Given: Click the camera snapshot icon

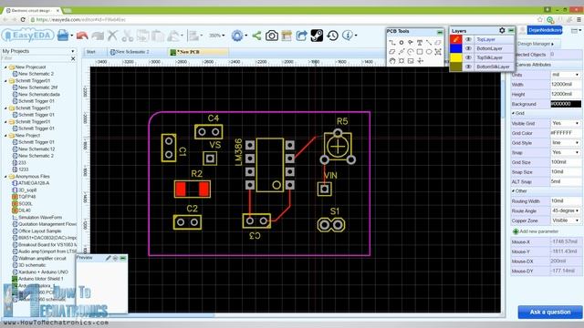Looking at the screenshot, I should click(x=272, y=36).
